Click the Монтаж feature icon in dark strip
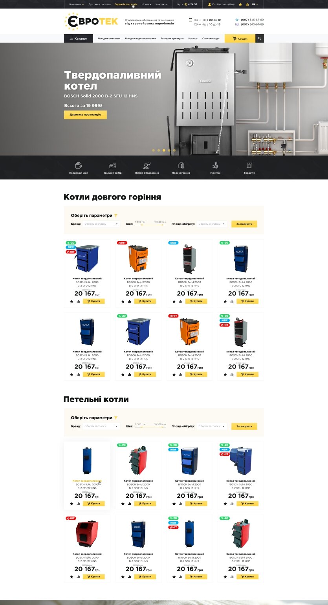 point(215,165)
